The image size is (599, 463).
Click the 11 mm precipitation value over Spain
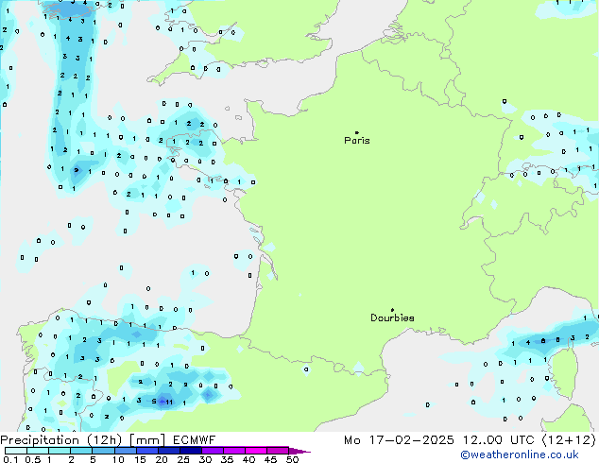click(169, 402)
